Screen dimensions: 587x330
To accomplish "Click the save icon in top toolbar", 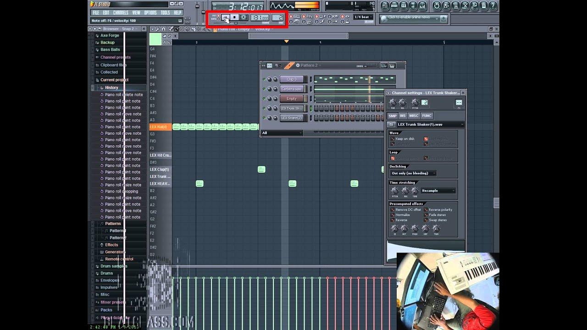I will [x=447, y=6].
